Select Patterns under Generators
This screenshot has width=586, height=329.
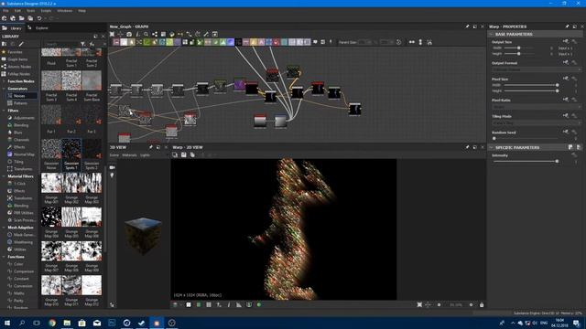pos(20,103)
